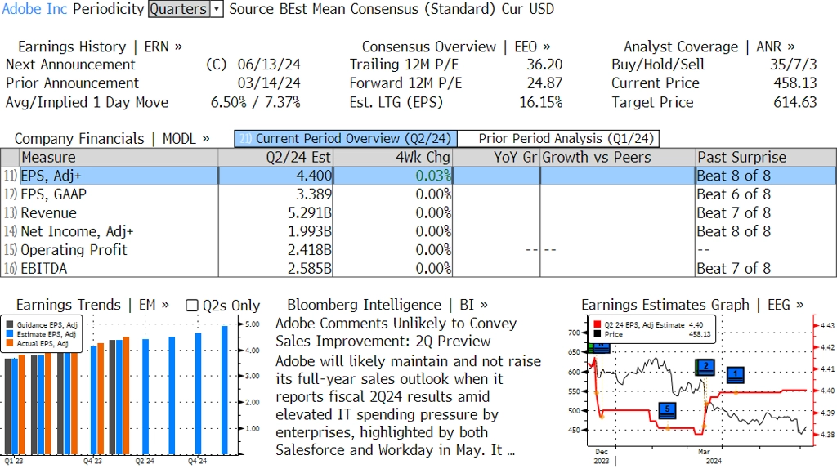Click the EPS Adj+ estimate value 4.400

tap(314, 176)
